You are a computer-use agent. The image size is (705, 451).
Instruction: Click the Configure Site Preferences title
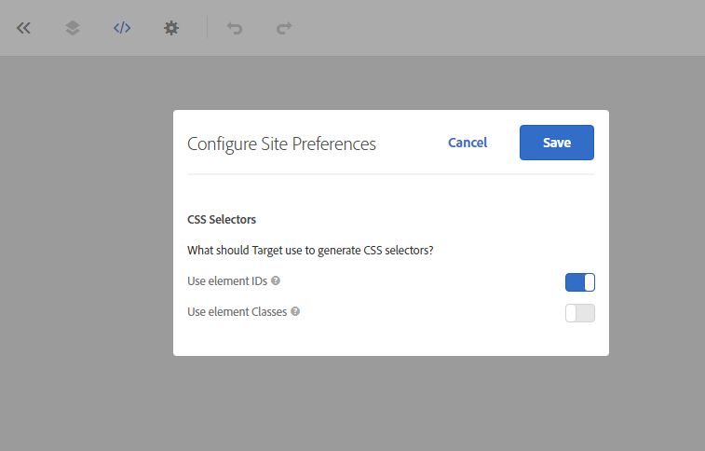(x=281, y=143)
